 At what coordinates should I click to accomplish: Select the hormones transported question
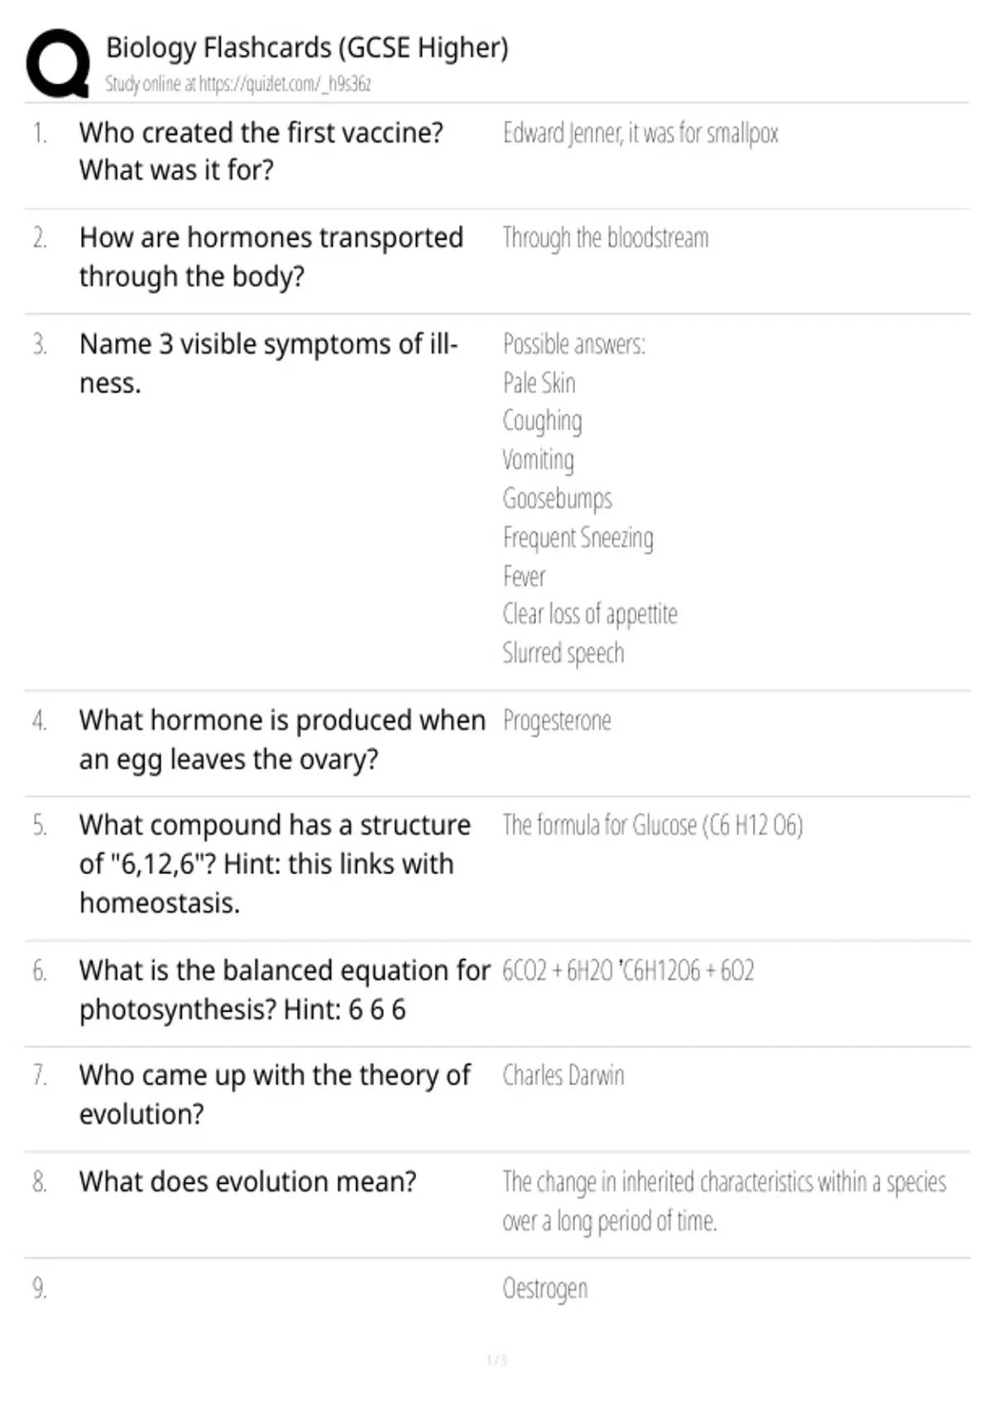[x=271, y=257]
